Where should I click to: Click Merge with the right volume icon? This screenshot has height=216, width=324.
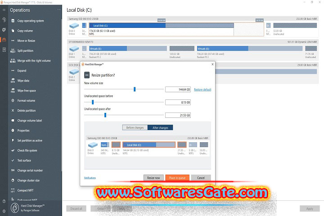[13, 61]
